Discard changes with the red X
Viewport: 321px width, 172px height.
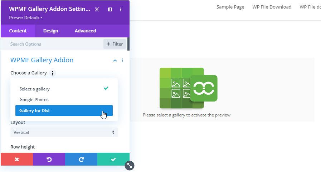click(x=17, y=159)
